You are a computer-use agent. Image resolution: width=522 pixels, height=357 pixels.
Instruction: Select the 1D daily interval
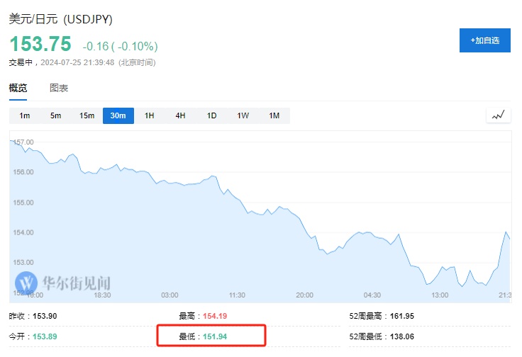211,115
